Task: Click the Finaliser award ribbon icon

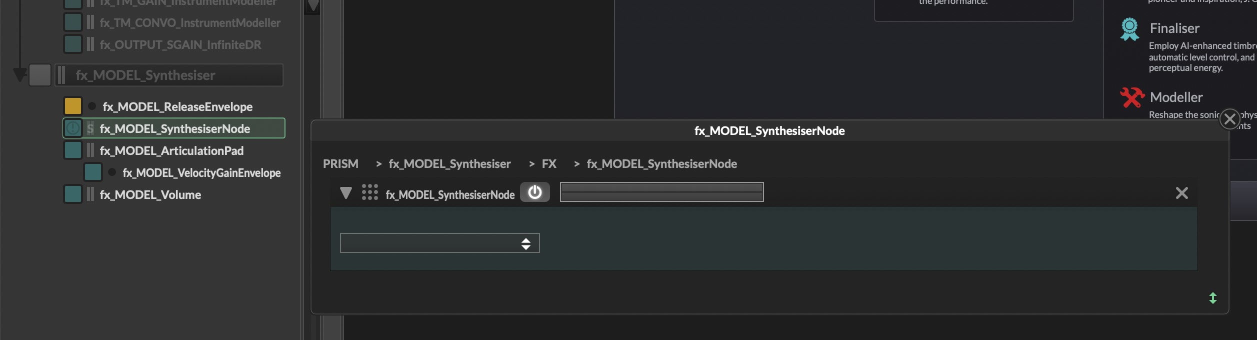Action: pyautogui.click(x=1129, y=29)
